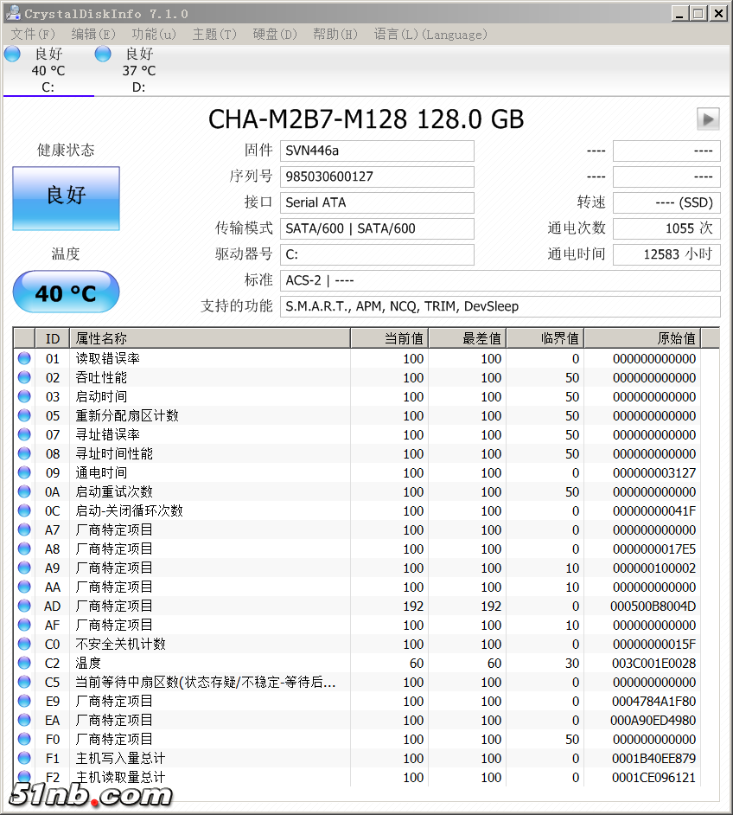Click the 40 °C temperature button

(x=66, y=293)
